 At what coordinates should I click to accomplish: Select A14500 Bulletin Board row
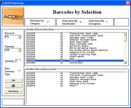75,46
